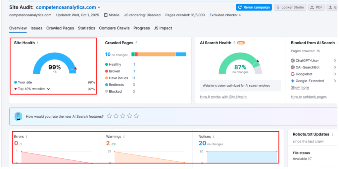The width and height of the screenshot is (339, 169).
Task: Open the Errors info icon
Action: (x=26, y=137)
